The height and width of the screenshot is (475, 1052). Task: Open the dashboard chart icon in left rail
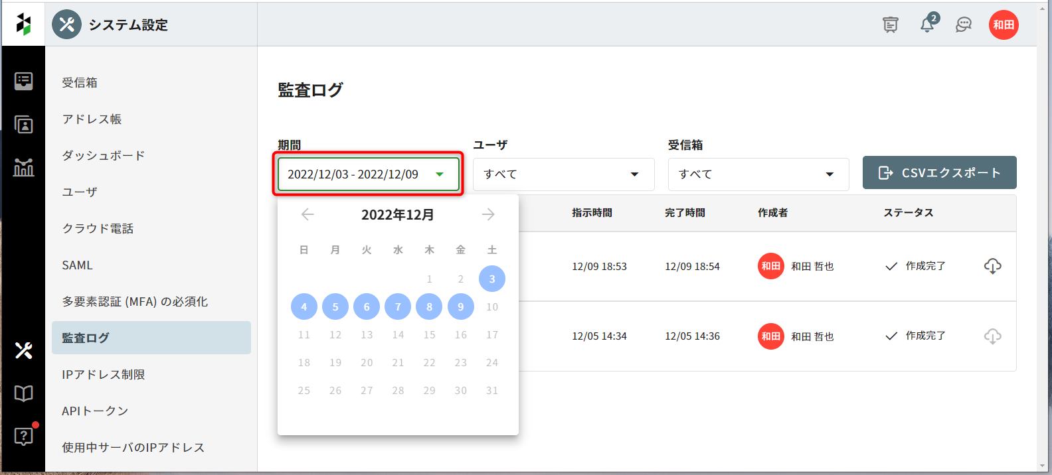(x=24, y=167)
